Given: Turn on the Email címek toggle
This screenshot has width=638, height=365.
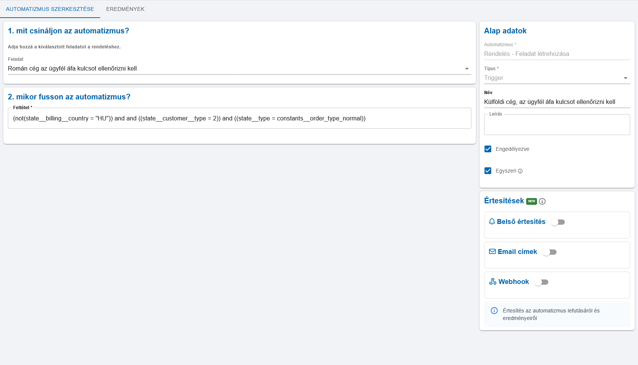Looking at the screenshot, I should point(550,252).
